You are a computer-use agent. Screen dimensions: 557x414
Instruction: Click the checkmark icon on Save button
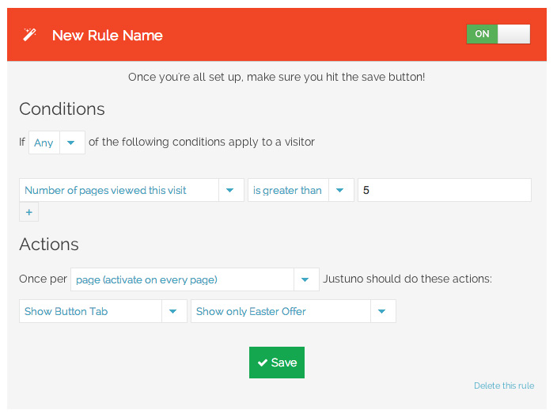[263, 363]
